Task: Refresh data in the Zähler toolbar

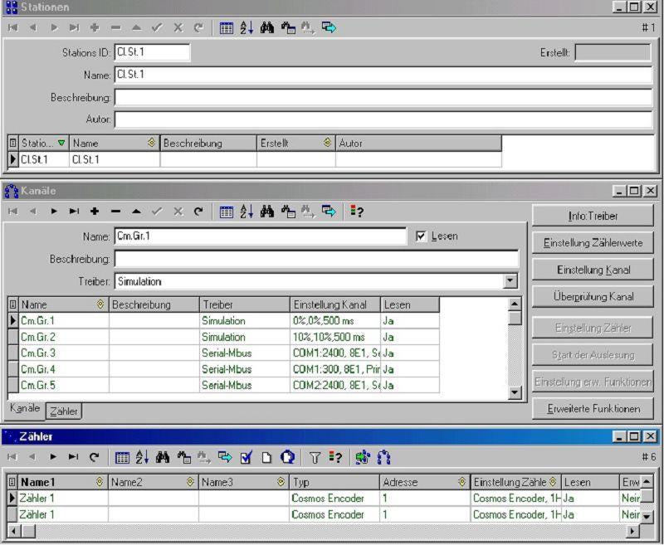Action: coord(94,457)
